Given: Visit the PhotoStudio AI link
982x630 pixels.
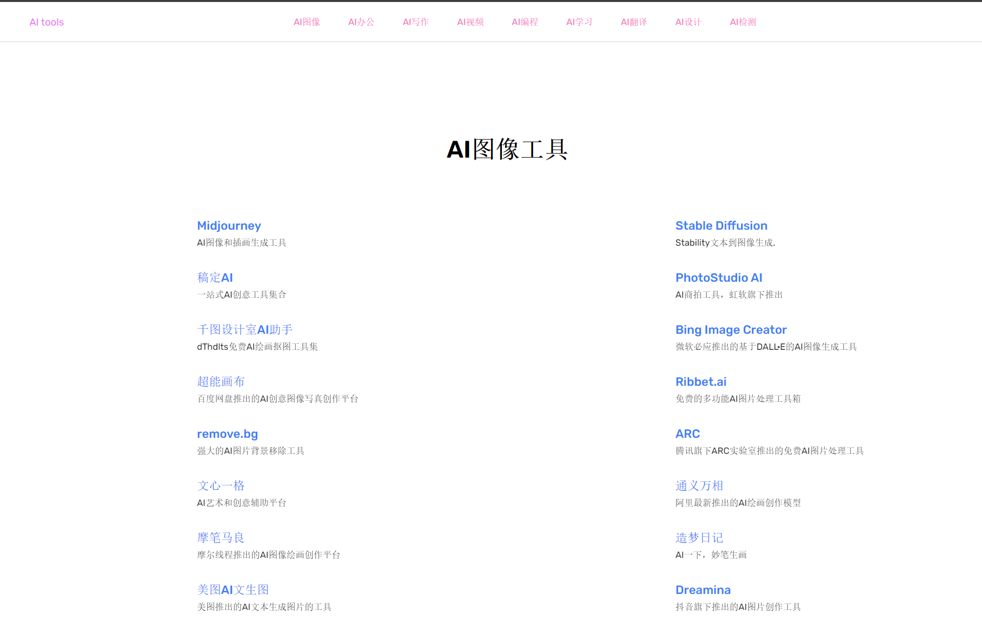Looking at the screenshot, I should click(719, 278).
